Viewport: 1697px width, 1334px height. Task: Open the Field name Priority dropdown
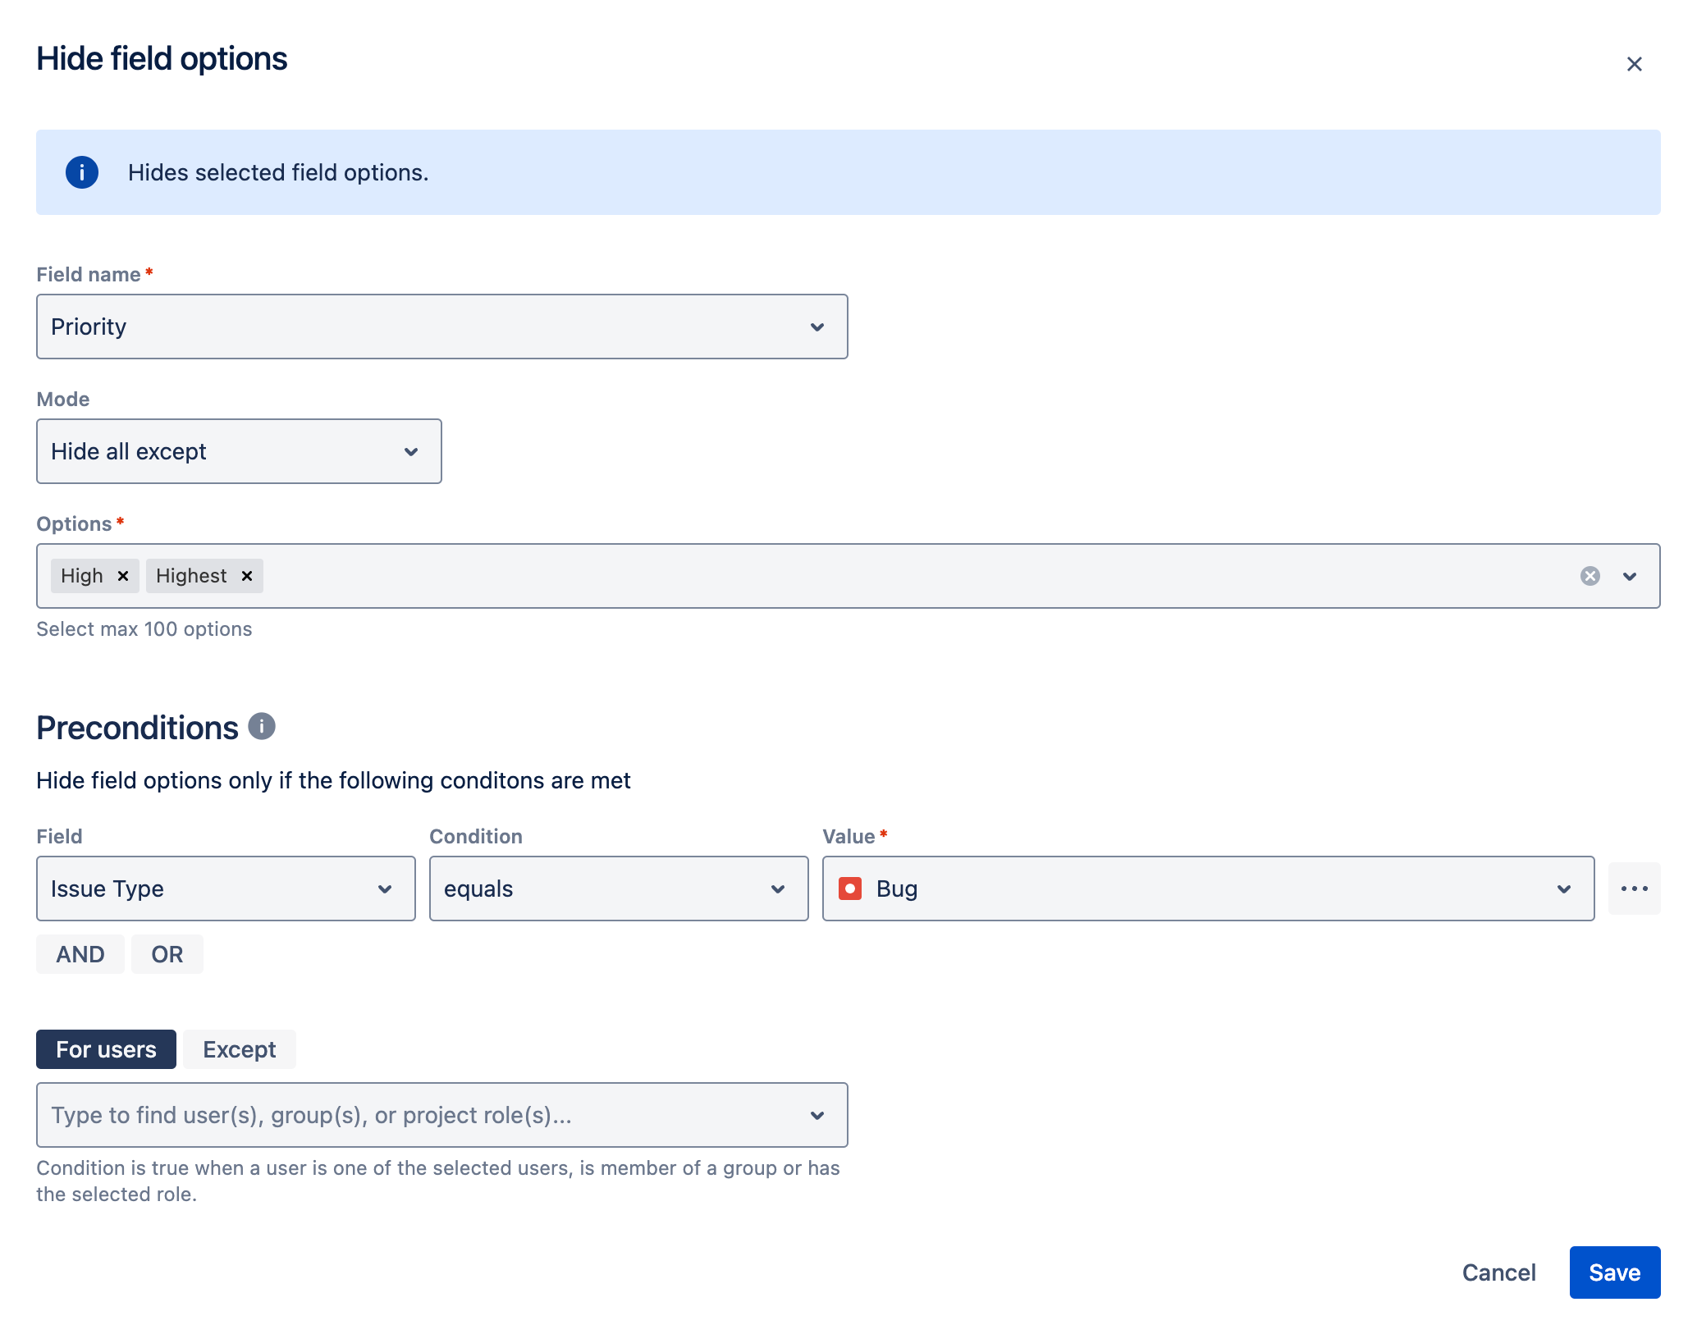441,327
